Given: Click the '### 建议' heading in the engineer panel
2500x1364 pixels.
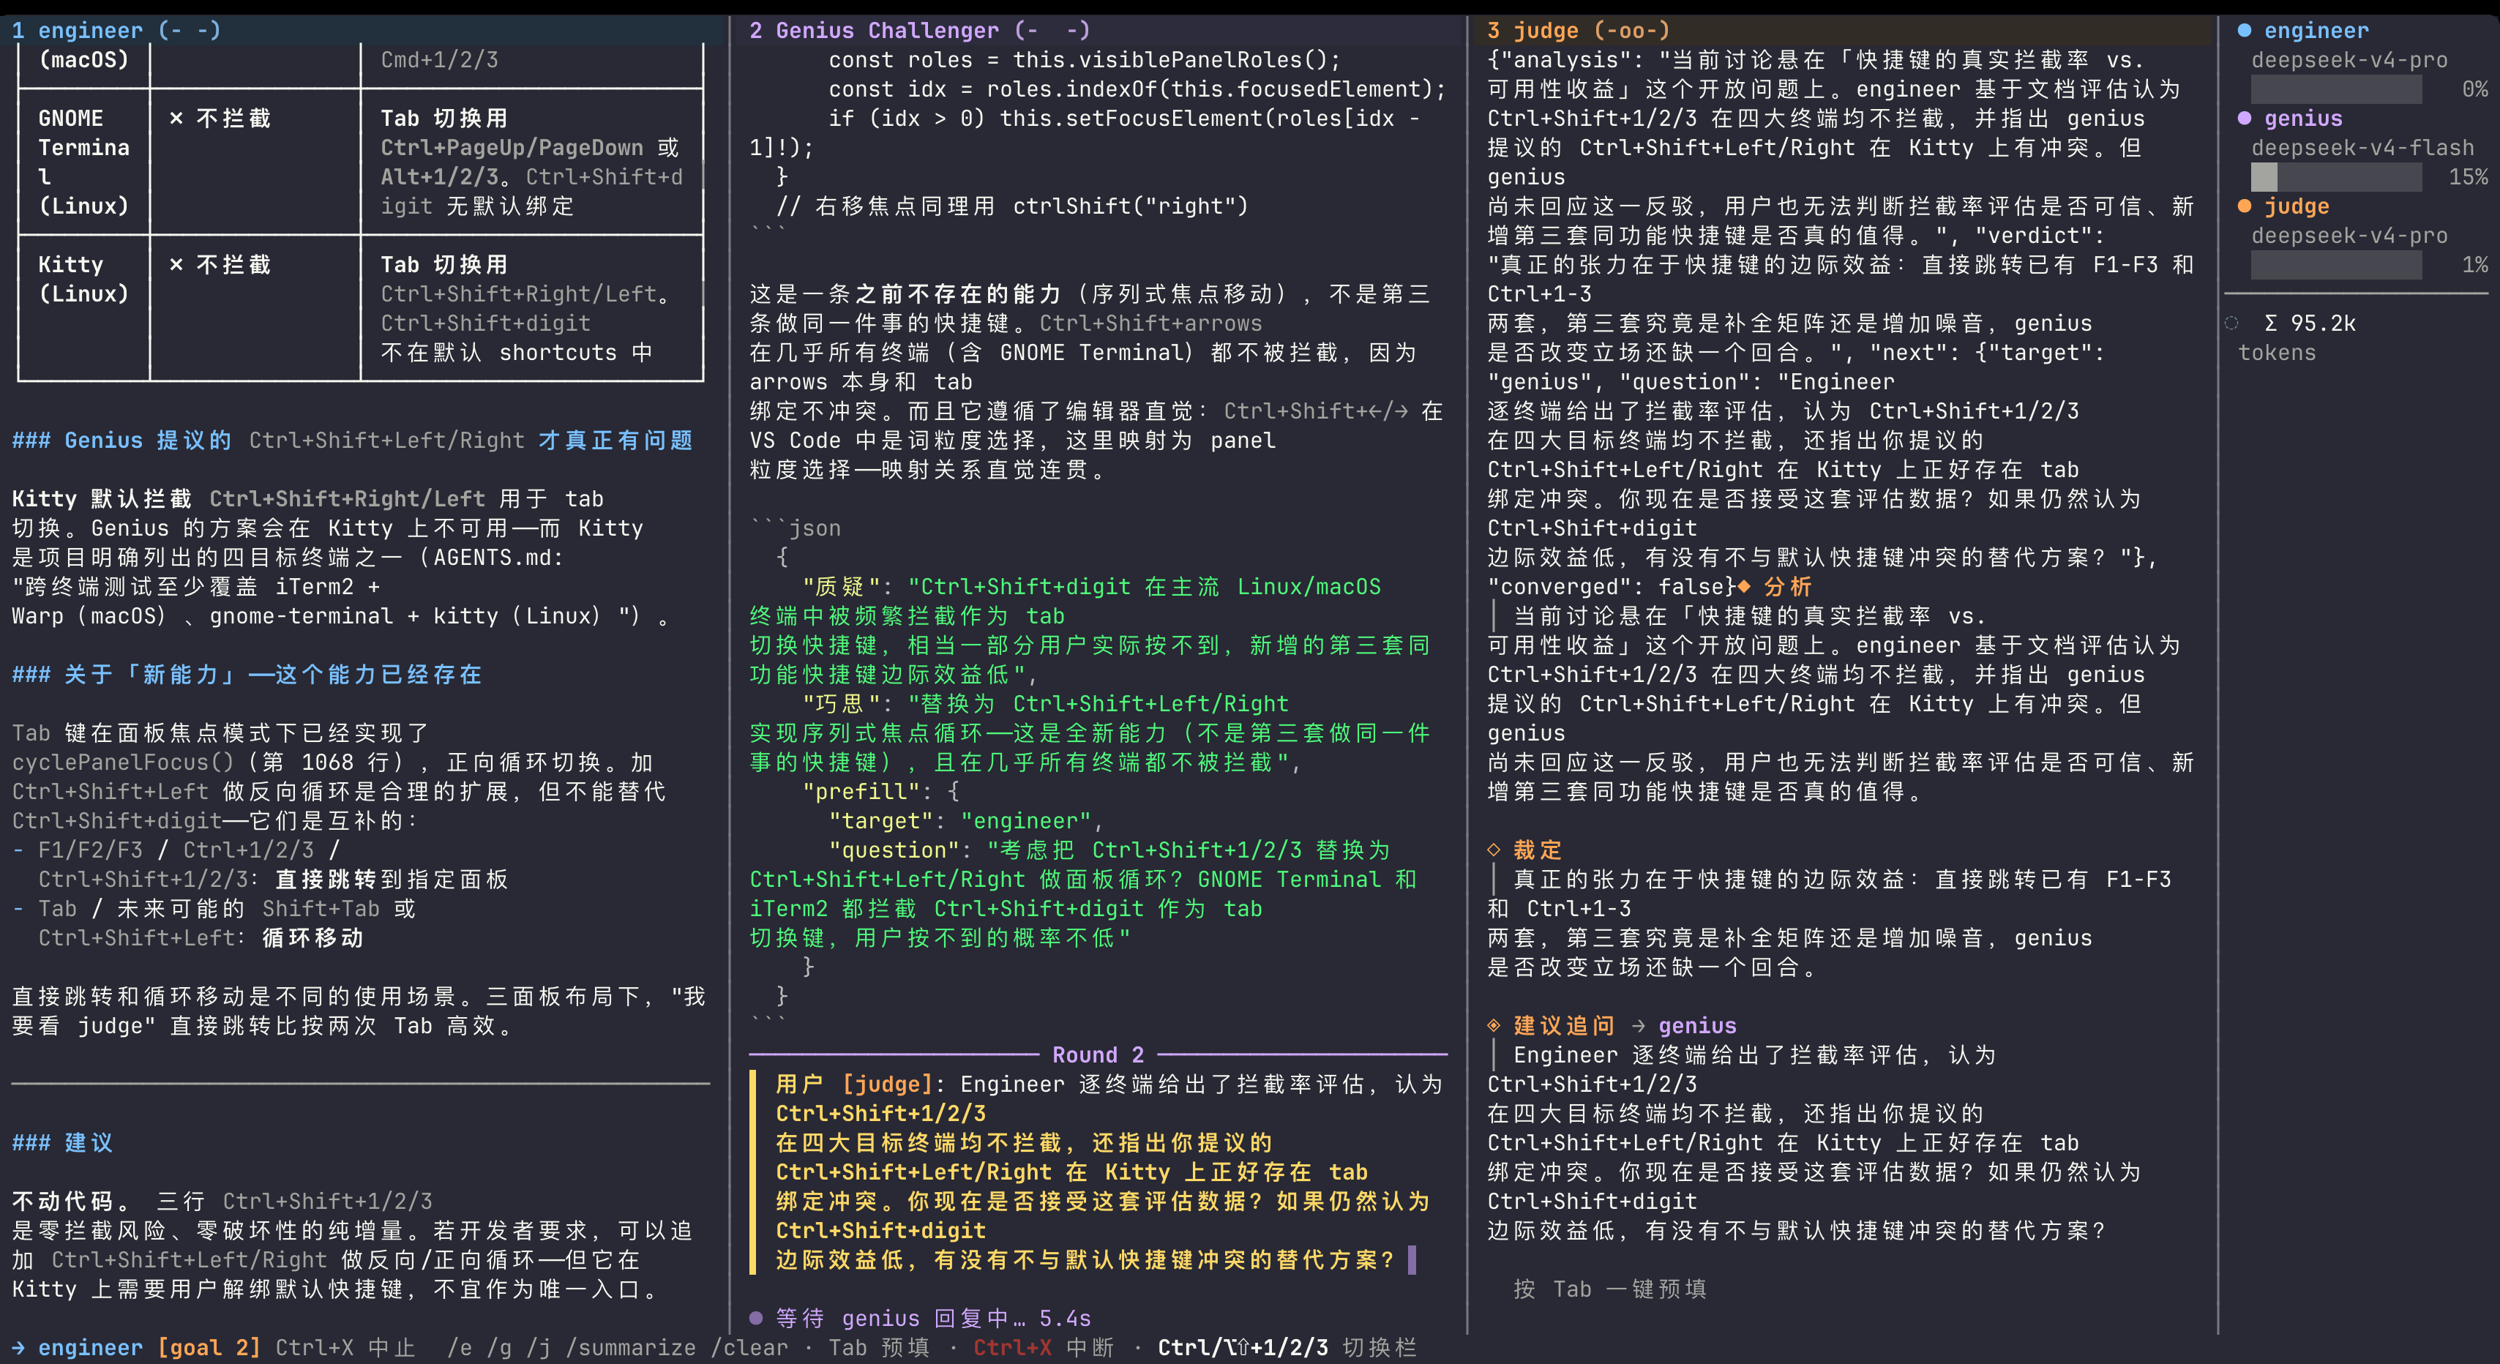Looking at the screenshot, I should coord(62,1143).
